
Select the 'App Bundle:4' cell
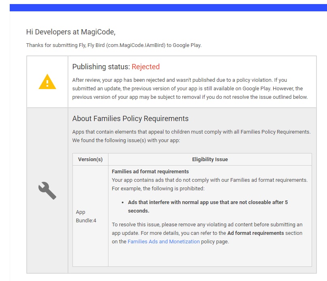(x=90, y=216)
